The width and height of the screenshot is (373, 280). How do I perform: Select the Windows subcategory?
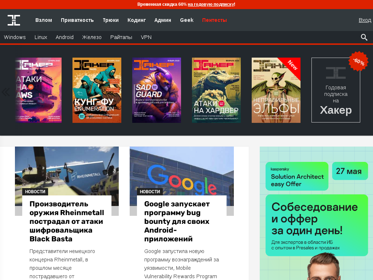[x=15, y=37]
